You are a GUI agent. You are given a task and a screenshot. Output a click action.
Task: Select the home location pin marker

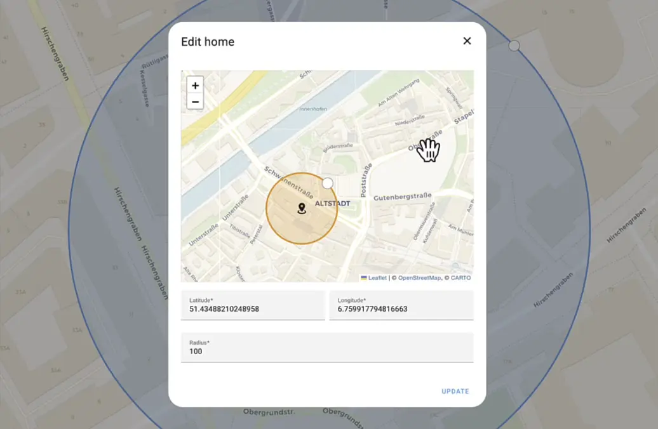click(302, 208)
